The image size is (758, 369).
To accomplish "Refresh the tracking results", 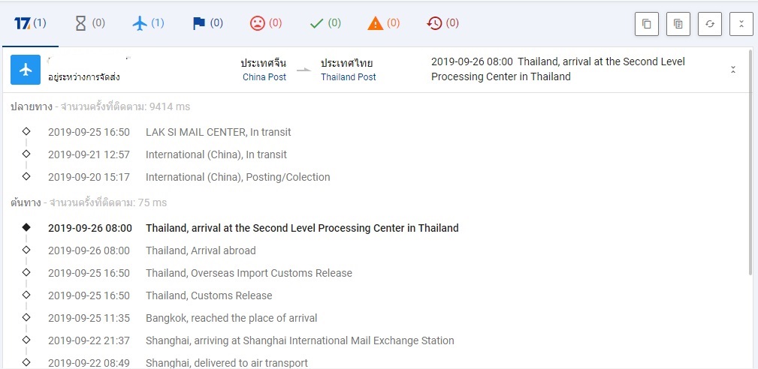I will tap(709, 24).
